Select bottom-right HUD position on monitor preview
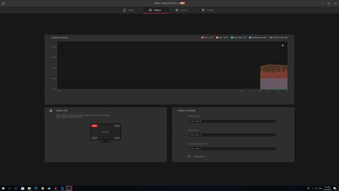 (117, 138)
